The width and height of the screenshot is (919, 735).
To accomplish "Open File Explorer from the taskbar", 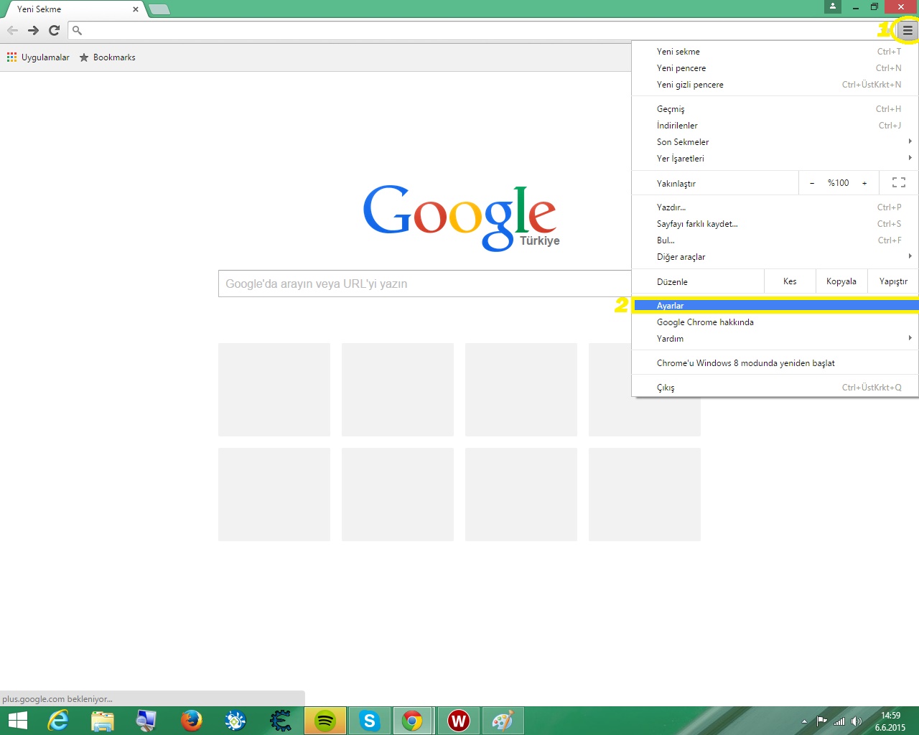I will click(x=103, y=721).
